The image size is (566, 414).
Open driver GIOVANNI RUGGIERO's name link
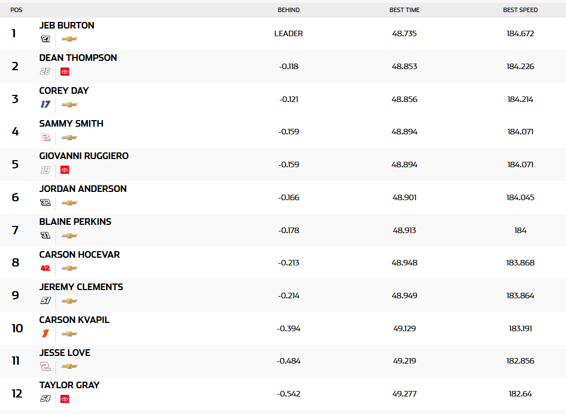84,156
